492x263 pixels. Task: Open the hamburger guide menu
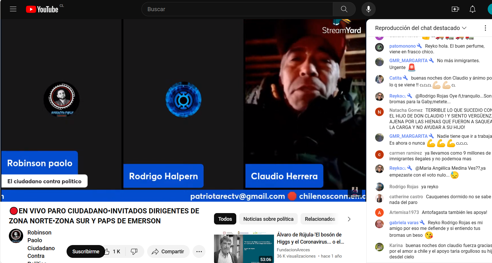13,9
